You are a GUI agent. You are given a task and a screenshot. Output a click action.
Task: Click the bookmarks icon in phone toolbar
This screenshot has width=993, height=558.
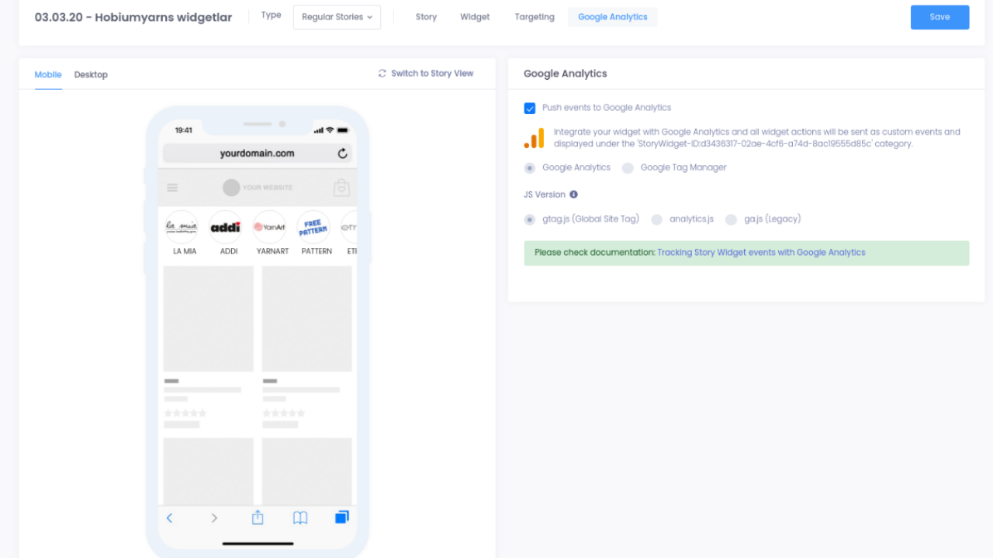300,518
